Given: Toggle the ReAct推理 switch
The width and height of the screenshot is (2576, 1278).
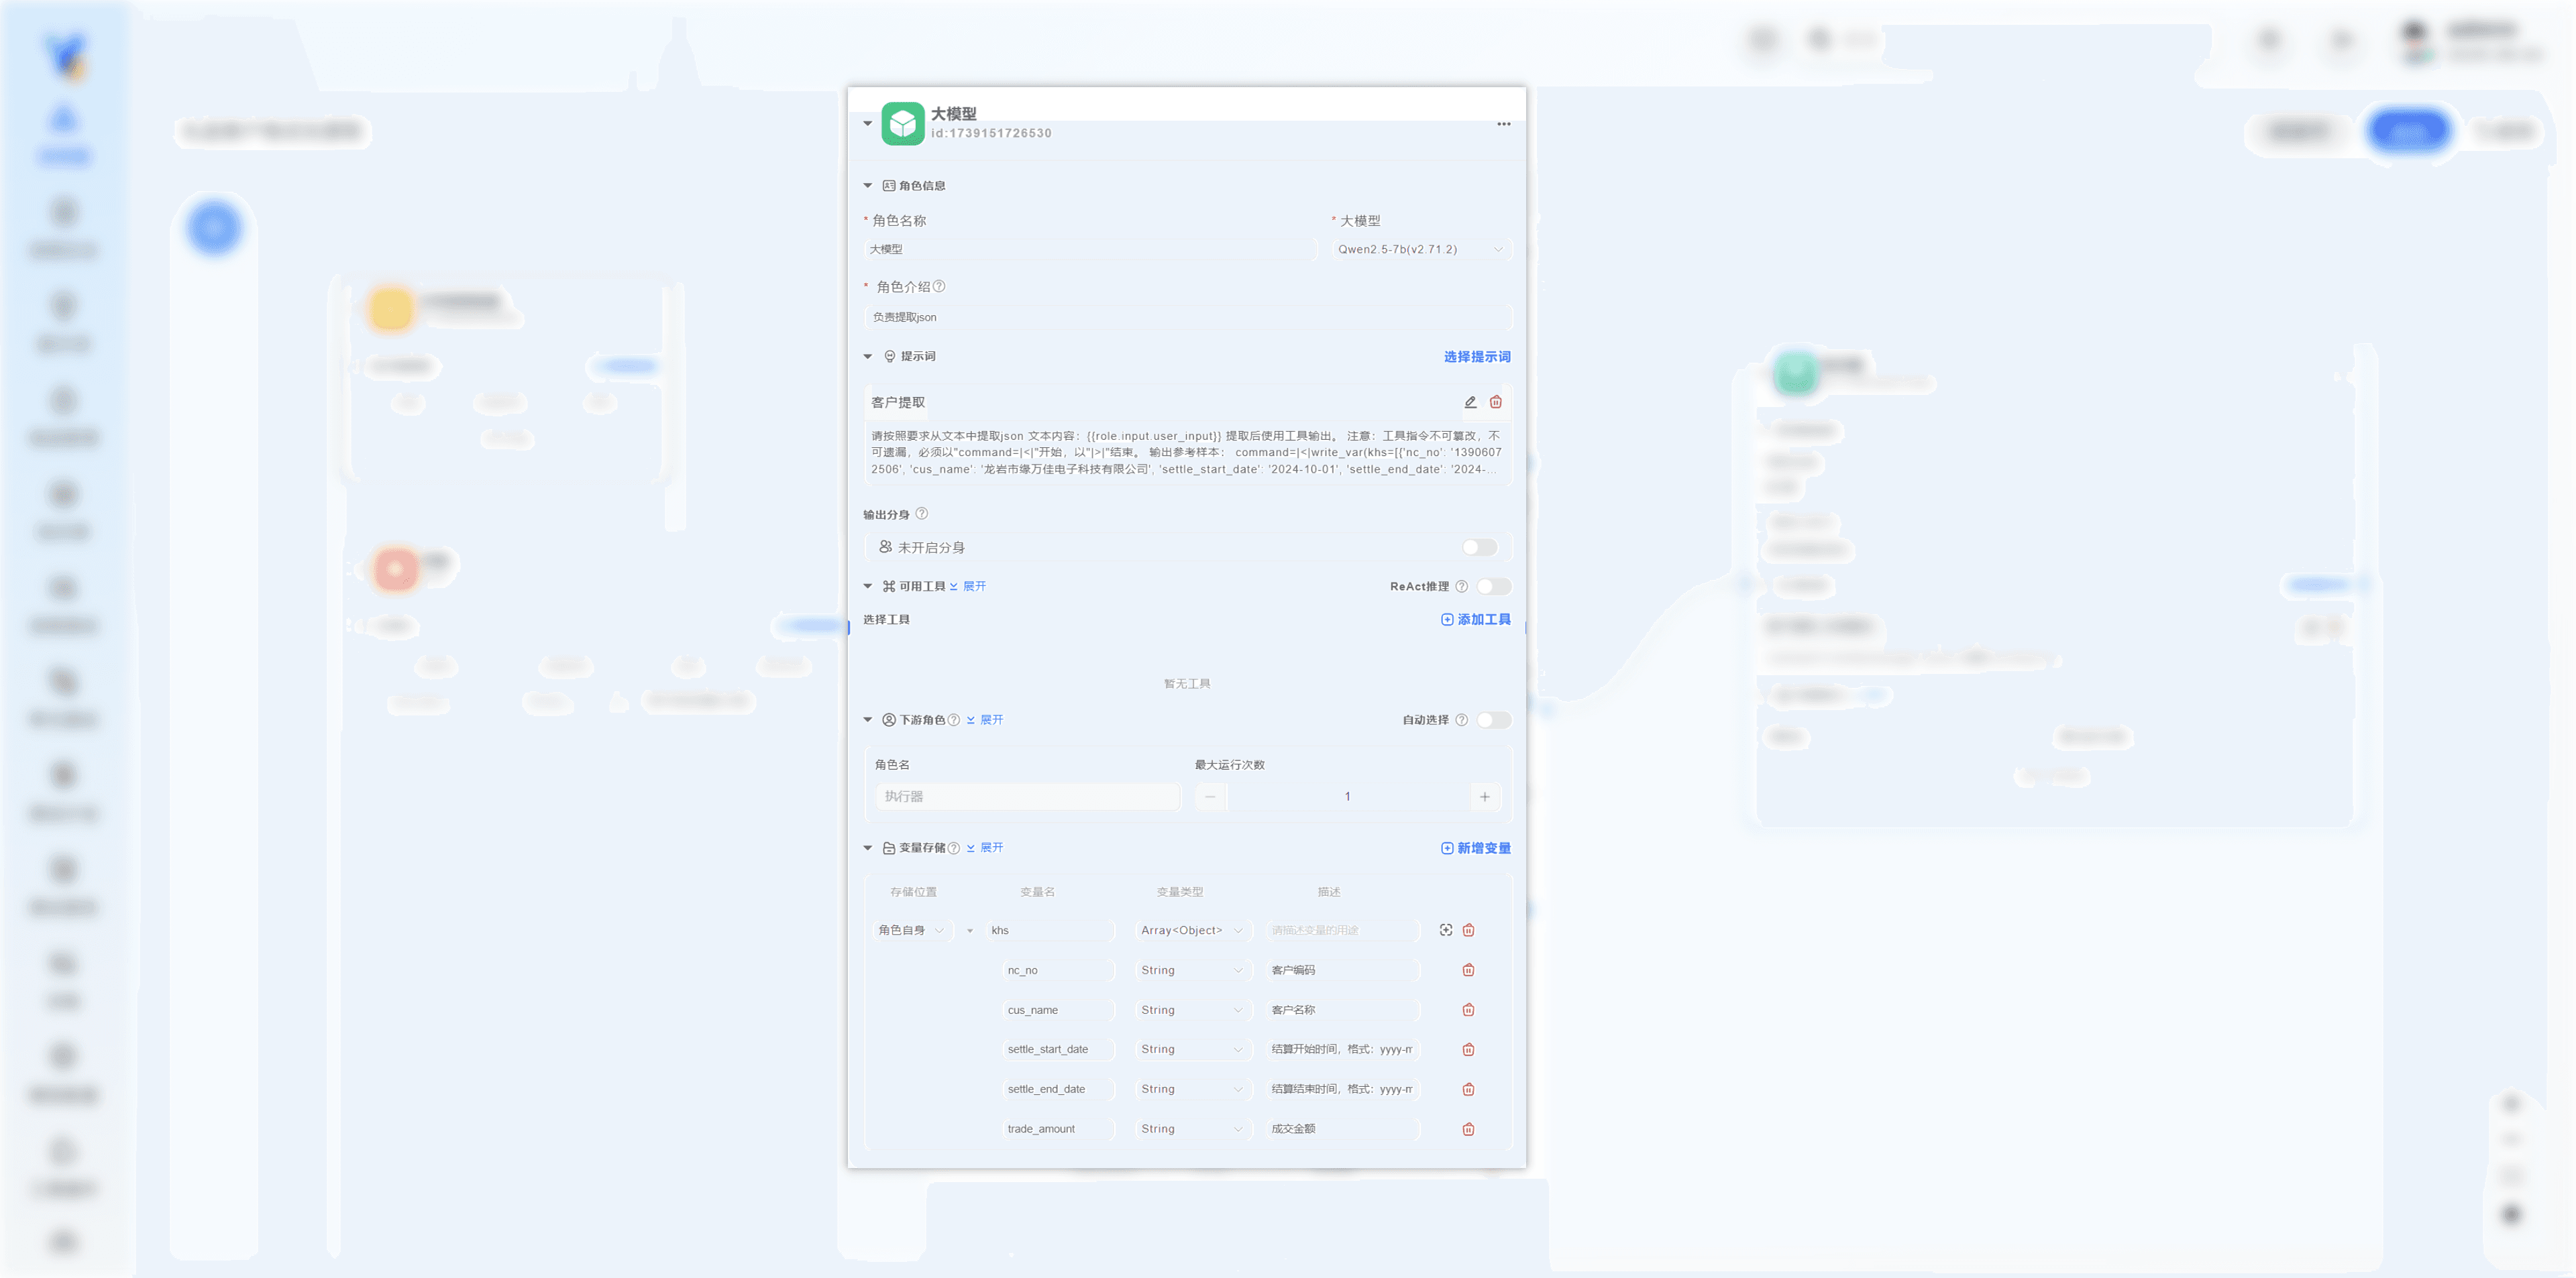Looking at the screenshot, I should pos(1493,587).
